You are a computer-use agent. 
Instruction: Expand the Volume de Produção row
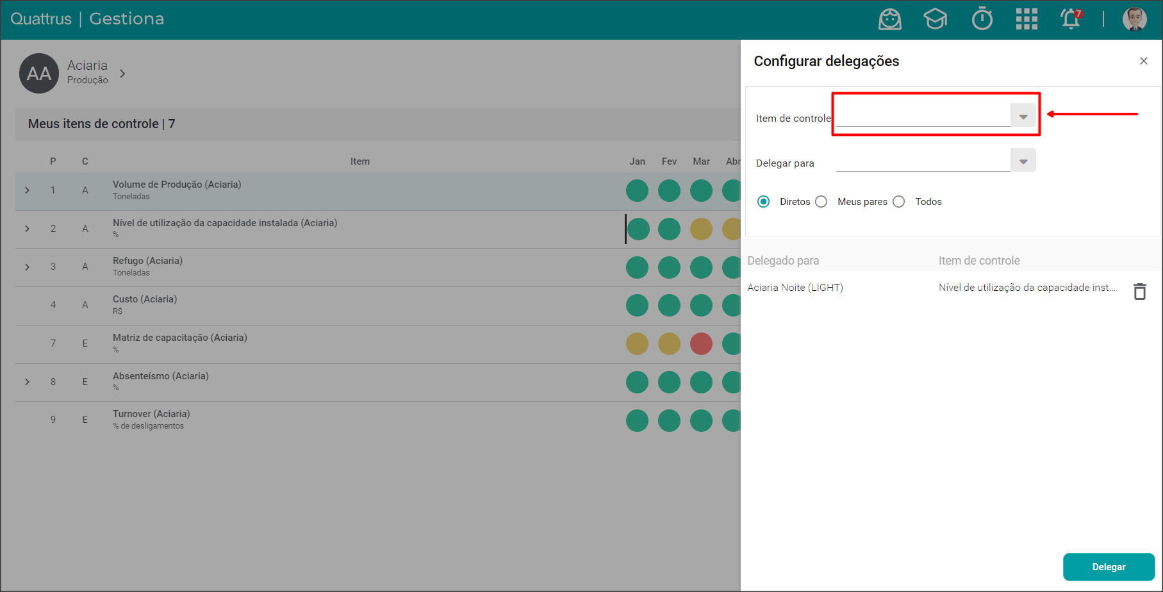point(27,190)
